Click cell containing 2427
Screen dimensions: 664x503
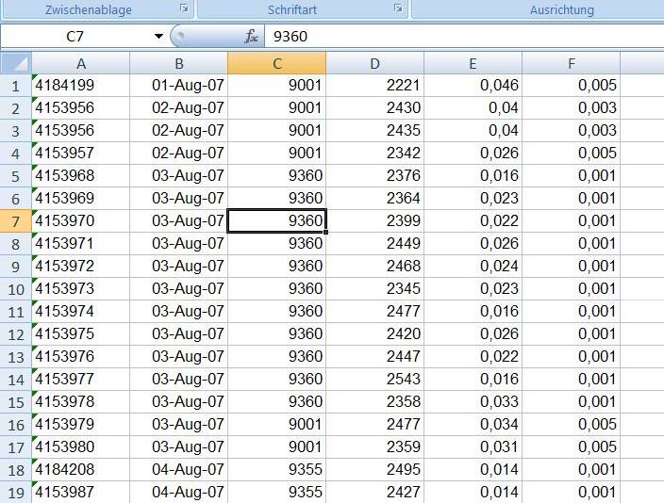[374, 492]
